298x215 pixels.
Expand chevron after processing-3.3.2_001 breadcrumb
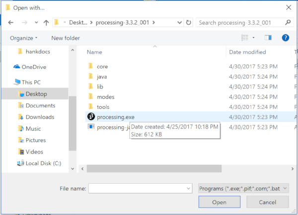point(153,23)
